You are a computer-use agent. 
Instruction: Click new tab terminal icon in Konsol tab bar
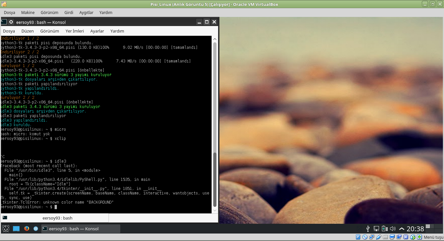click(x=5, y=218)
